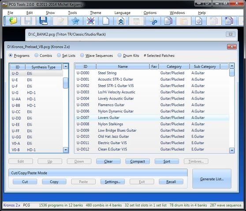This screenshot has height=211, width=246.
Task: Click the blank page icon in toolbar
Action: click(106, 21)
